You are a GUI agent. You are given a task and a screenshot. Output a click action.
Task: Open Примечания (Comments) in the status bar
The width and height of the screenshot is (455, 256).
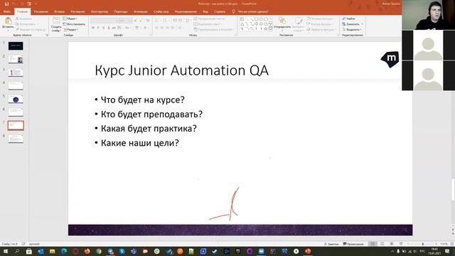pos(353,244)
